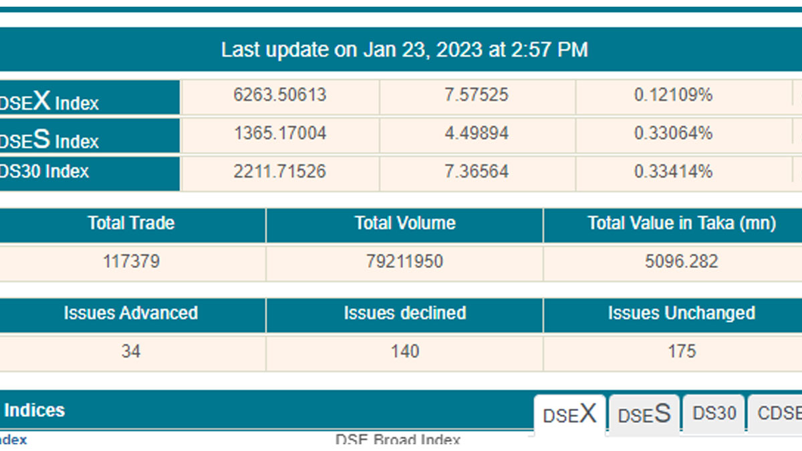Click the Total Trade column header

[131, 223]
